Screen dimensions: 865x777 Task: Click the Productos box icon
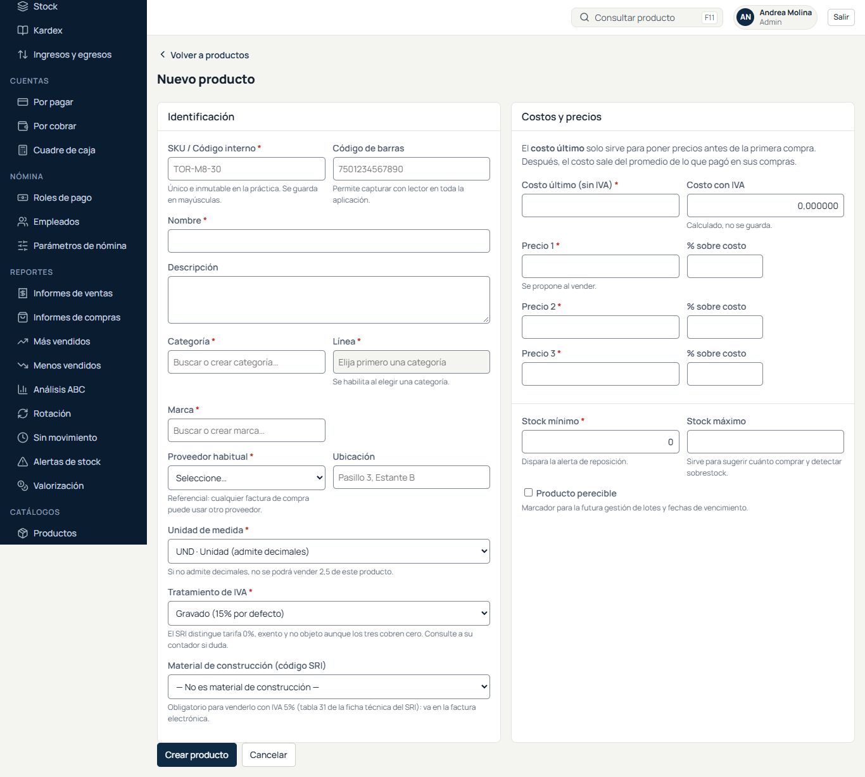23,533
